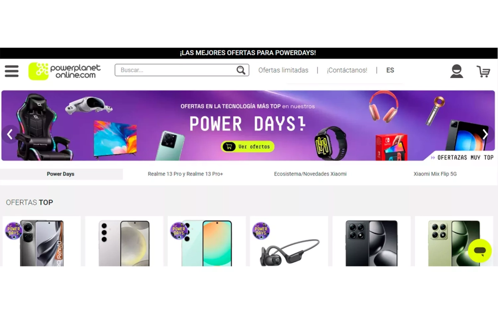Select Realme 13 Pro y Realme 13 Pro+ tab
Image resolution: width=498 pixels, height=314 pixels.
[x=186, y=174]
